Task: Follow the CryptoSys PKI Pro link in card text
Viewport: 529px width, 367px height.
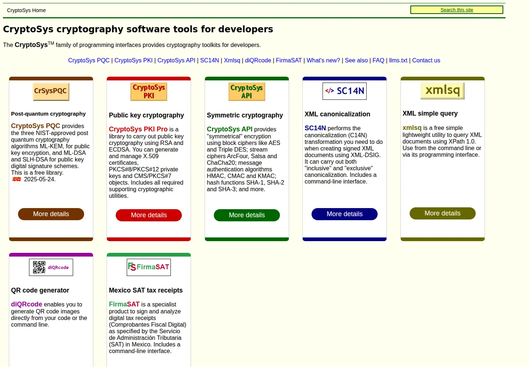Action: coord(138,129)
